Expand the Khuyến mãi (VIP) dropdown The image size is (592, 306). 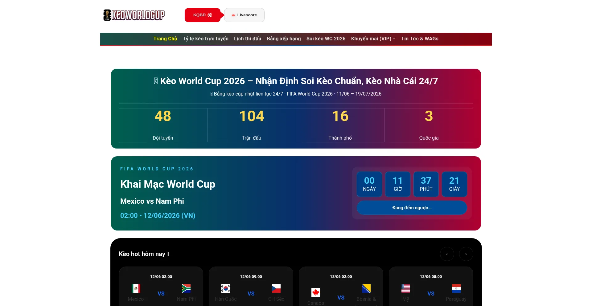pyautogui.click(x=373, y=39)
